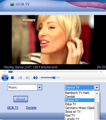Click the About button

coord(21,99)
